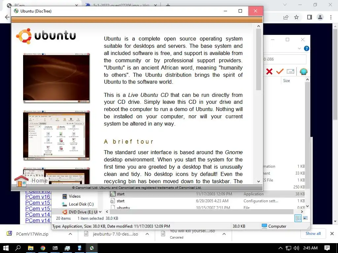Click taskbar clock showing 2:45 AM
338x253 pixels.
click(x=310, y=248)
